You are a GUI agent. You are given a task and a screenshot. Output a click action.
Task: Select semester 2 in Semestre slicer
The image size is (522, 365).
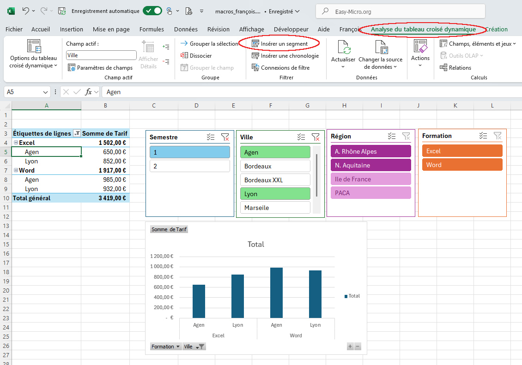coord(189,166)
